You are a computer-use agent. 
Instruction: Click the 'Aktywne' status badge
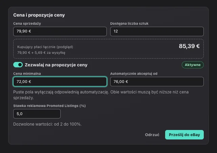pos(193,65)
